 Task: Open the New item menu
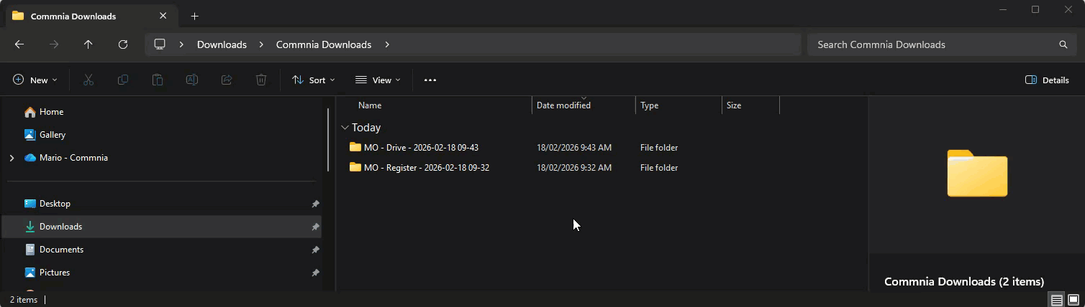pos(35,80)
